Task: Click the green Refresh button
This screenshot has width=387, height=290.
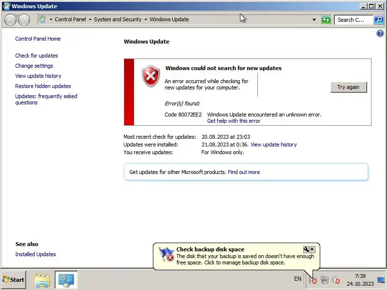Action: click(326, 20)
